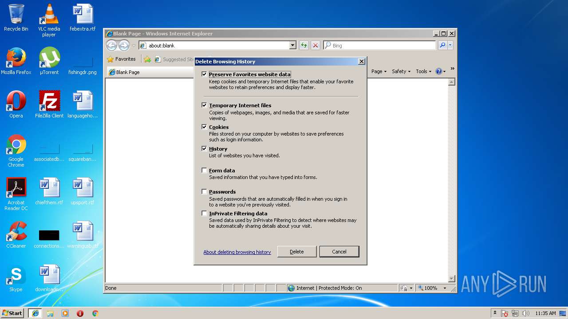Click the Stop loading icon
Screen dimensions: 568x319
pyautogui.click(x=315, y=45)
